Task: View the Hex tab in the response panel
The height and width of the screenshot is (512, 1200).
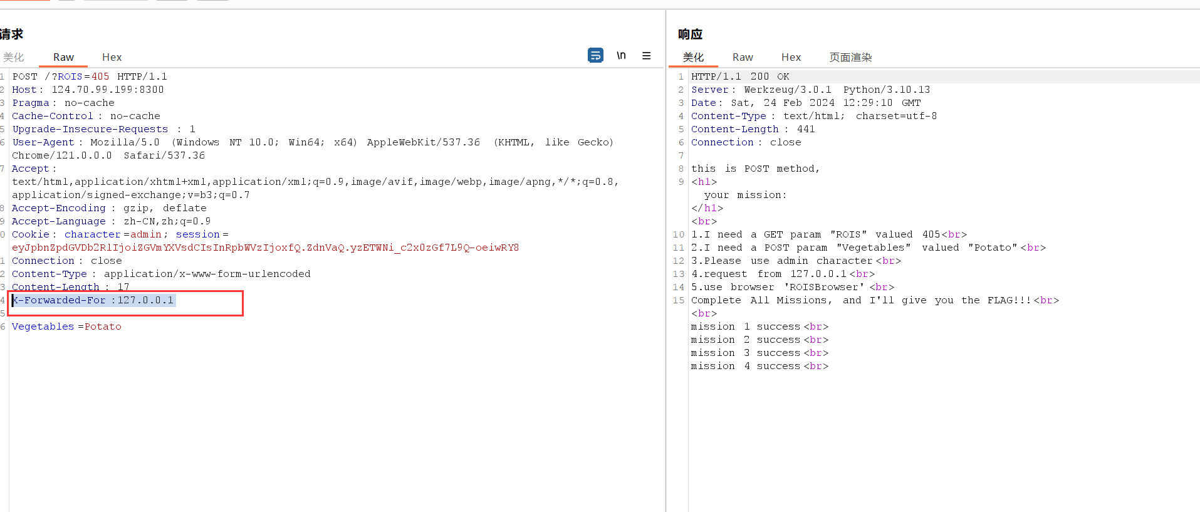Action: [x=791, y=57]
